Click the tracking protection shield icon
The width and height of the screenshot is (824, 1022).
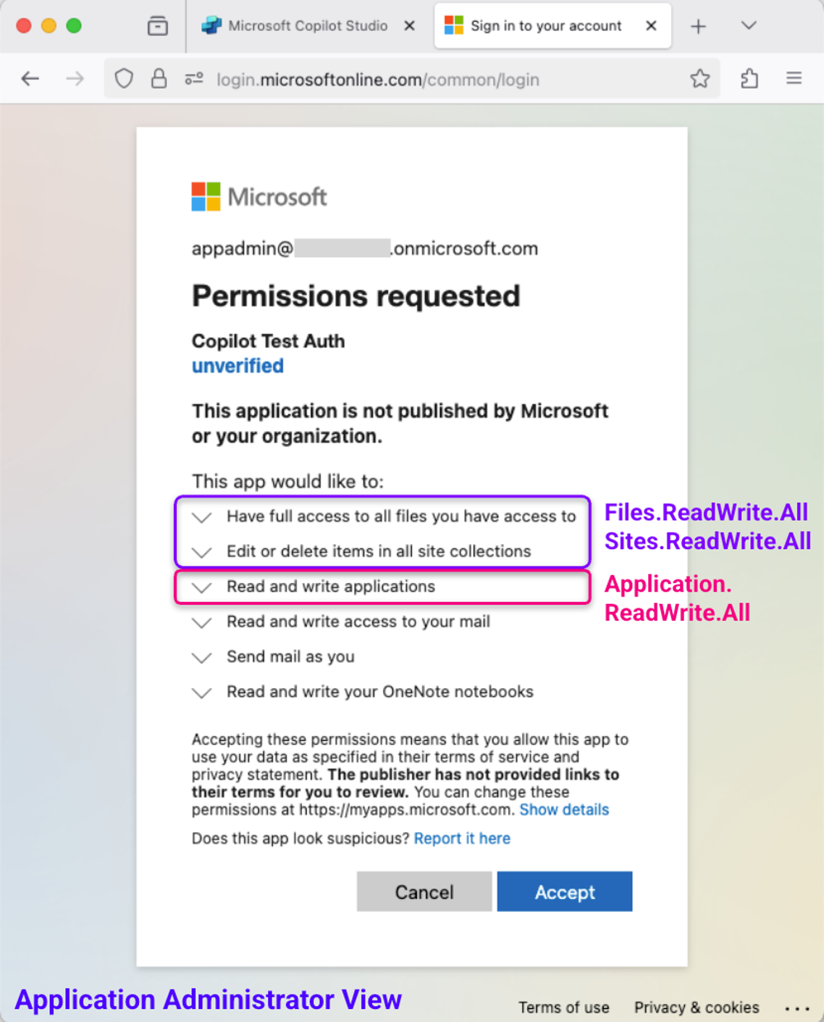tap(123, 78)
